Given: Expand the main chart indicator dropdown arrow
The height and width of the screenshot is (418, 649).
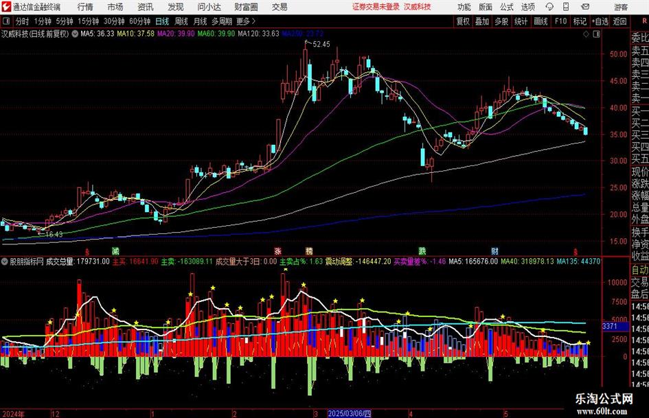Looking at the screenshot, I should click(x=74, y=34).
